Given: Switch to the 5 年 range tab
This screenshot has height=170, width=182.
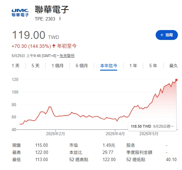Looking at the screenshot, I should 153,66.
